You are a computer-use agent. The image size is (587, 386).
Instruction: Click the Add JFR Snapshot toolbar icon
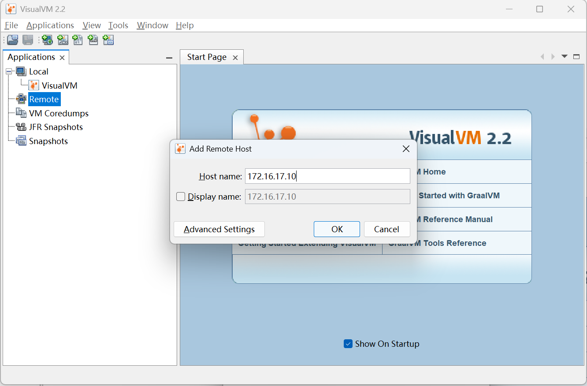pos(93,40)
